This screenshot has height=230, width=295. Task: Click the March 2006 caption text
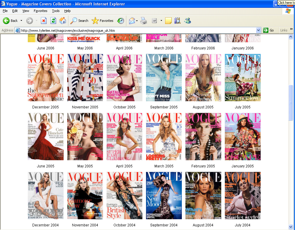164,48
